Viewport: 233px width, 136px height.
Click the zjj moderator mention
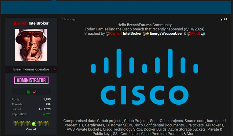203,34
